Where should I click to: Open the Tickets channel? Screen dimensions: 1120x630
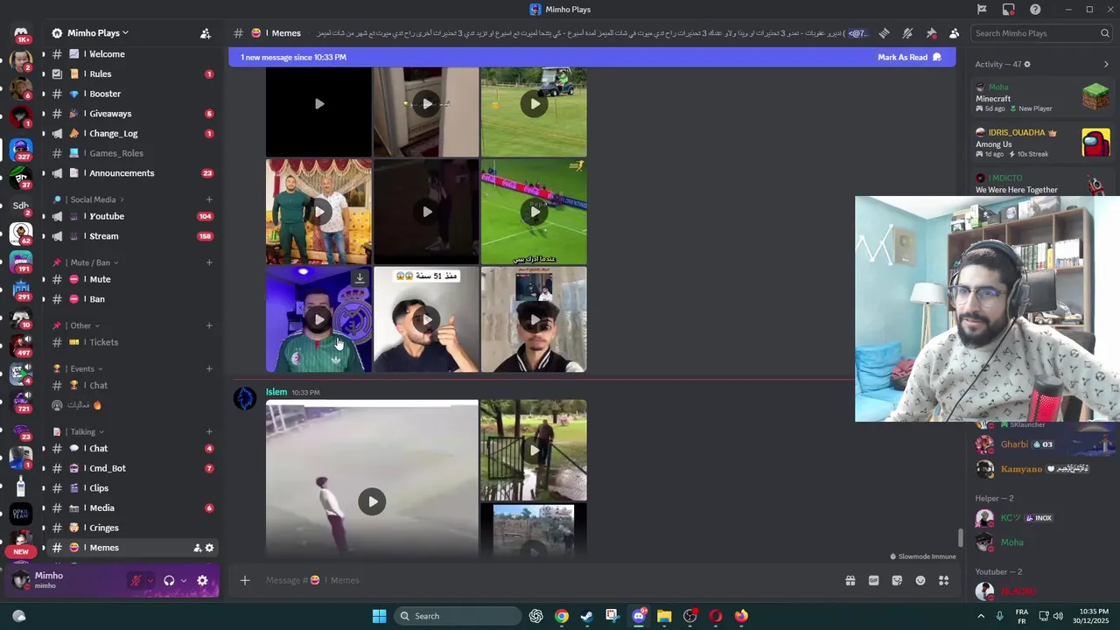131,342
